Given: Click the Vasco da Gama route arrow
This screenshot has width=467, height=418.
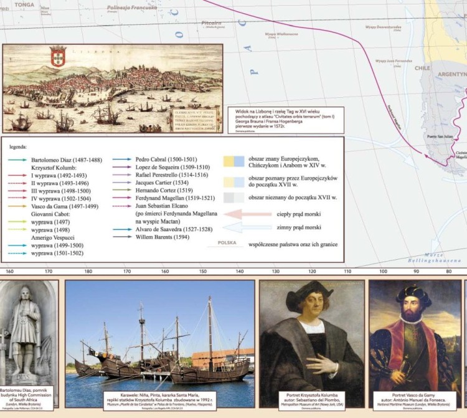Looking at the screenshot, I should tap(17, 206).
